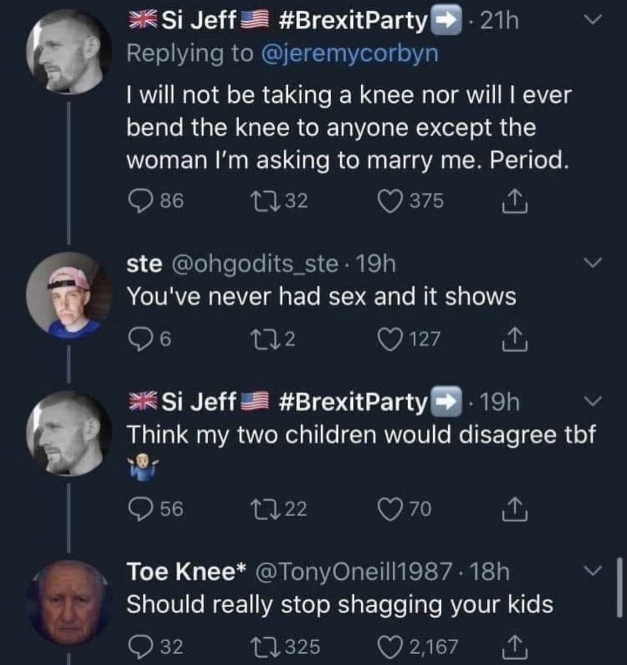
Task: Retweet Toe Knee's tweet
Action: pos(267,646)
